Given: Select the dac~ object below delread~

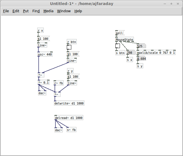Looking at the screenshot, I should (59, 130).
